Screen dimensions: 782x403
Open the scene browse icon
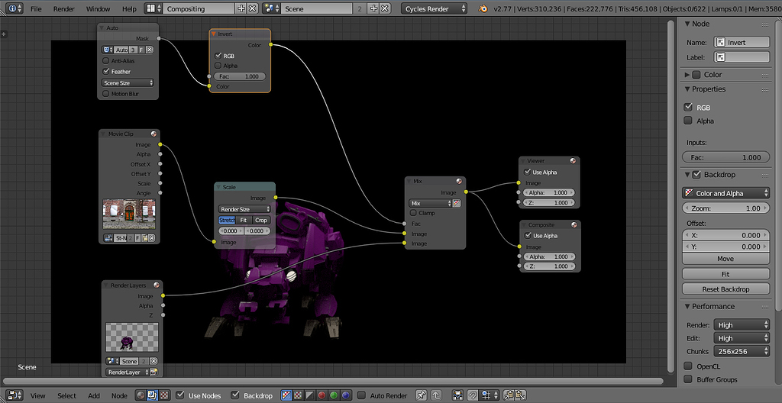tap(272, 8)
